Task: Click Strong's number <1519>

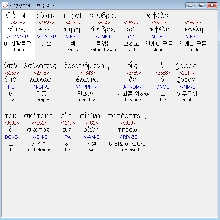Action: 68,123
